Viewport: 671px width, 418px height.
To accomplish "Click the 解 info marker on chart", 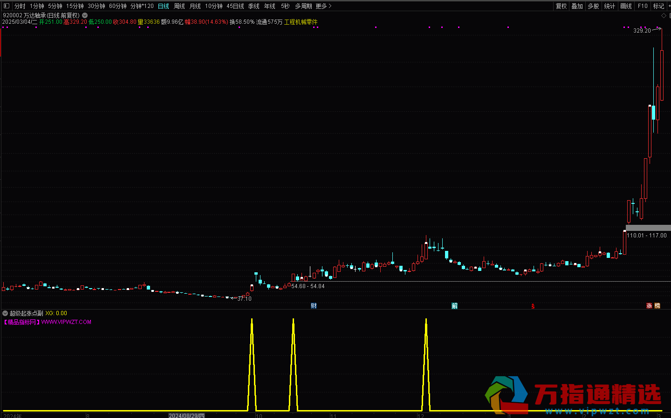I will (x=454, y=306).
